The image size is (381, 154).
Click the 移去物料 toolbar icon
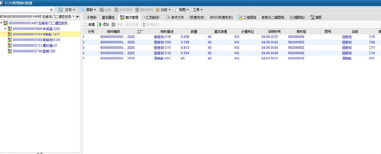[x=116, y=10]
